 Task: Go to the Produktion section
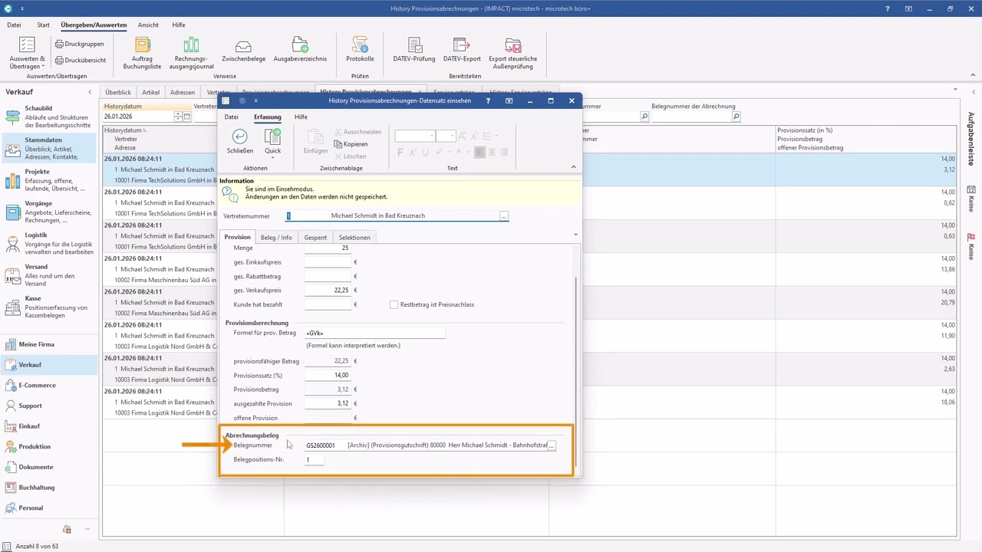tap(50, 446)
